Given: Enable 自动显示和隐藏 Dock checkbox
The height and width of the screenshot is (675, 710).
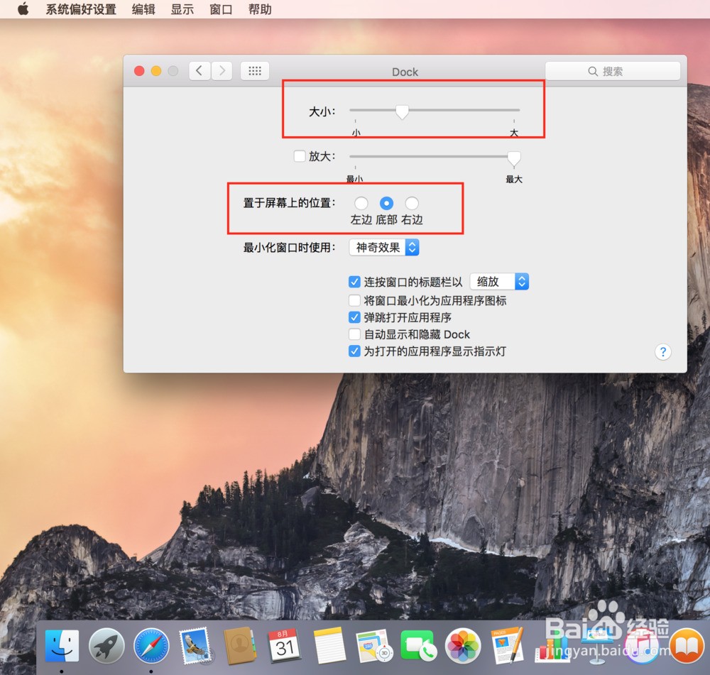Looking at the screenshot, I should point(354,334).
